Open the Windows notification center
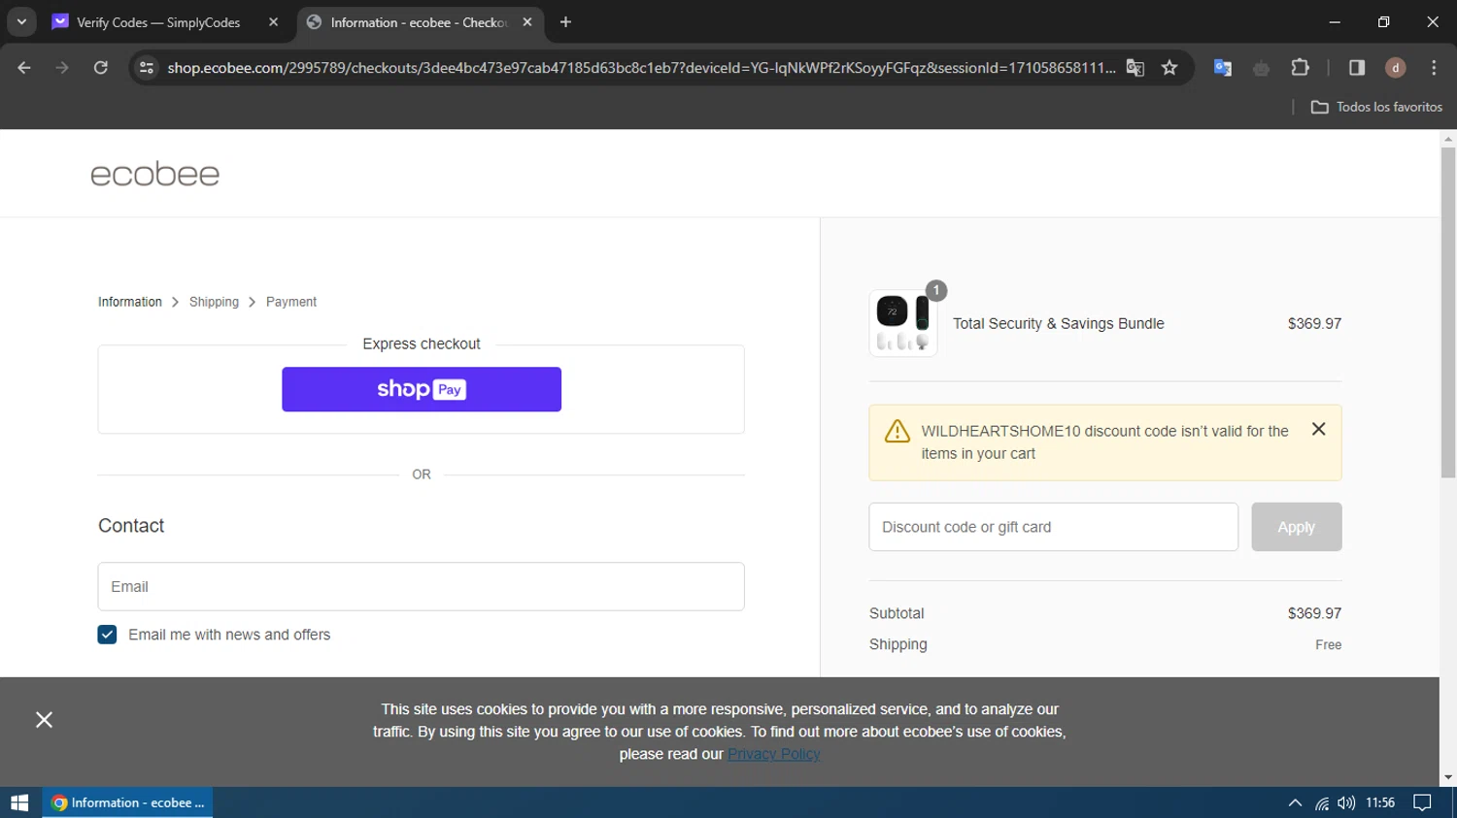The width and height of the screenshot is (1457, 818). click(1423, 802)
